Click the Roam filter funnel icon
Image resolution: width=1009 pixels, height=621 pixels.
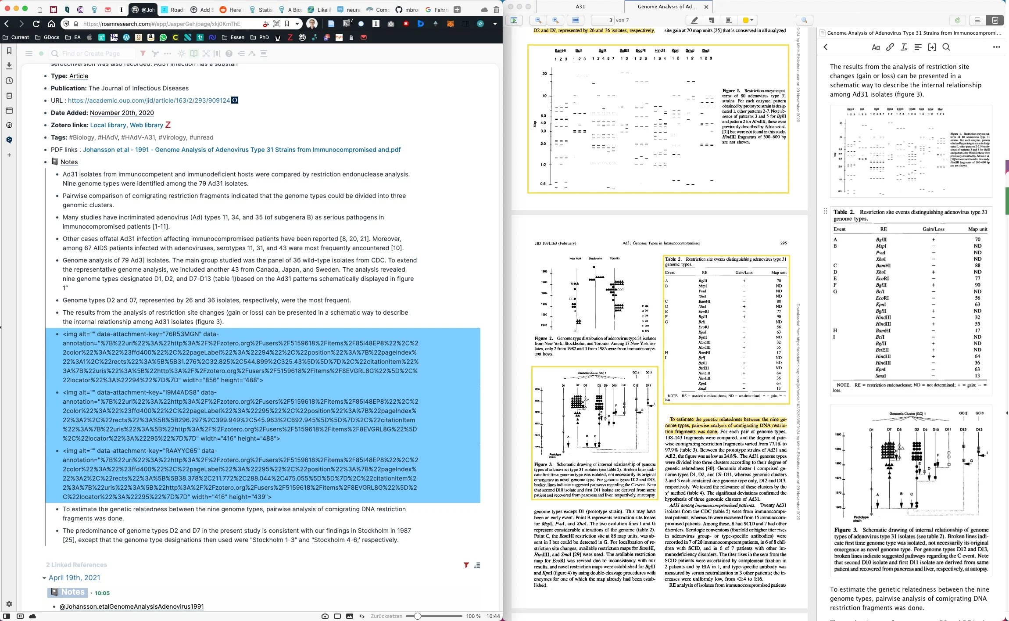pos(143,54)
